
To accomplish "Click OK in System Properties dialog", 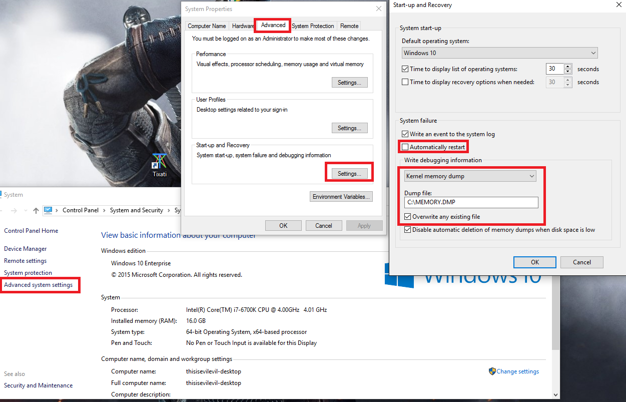I will click(283, 226).
